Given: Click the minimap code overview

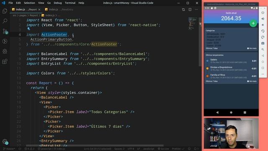Looking at the screenshot, I should 193,23.
